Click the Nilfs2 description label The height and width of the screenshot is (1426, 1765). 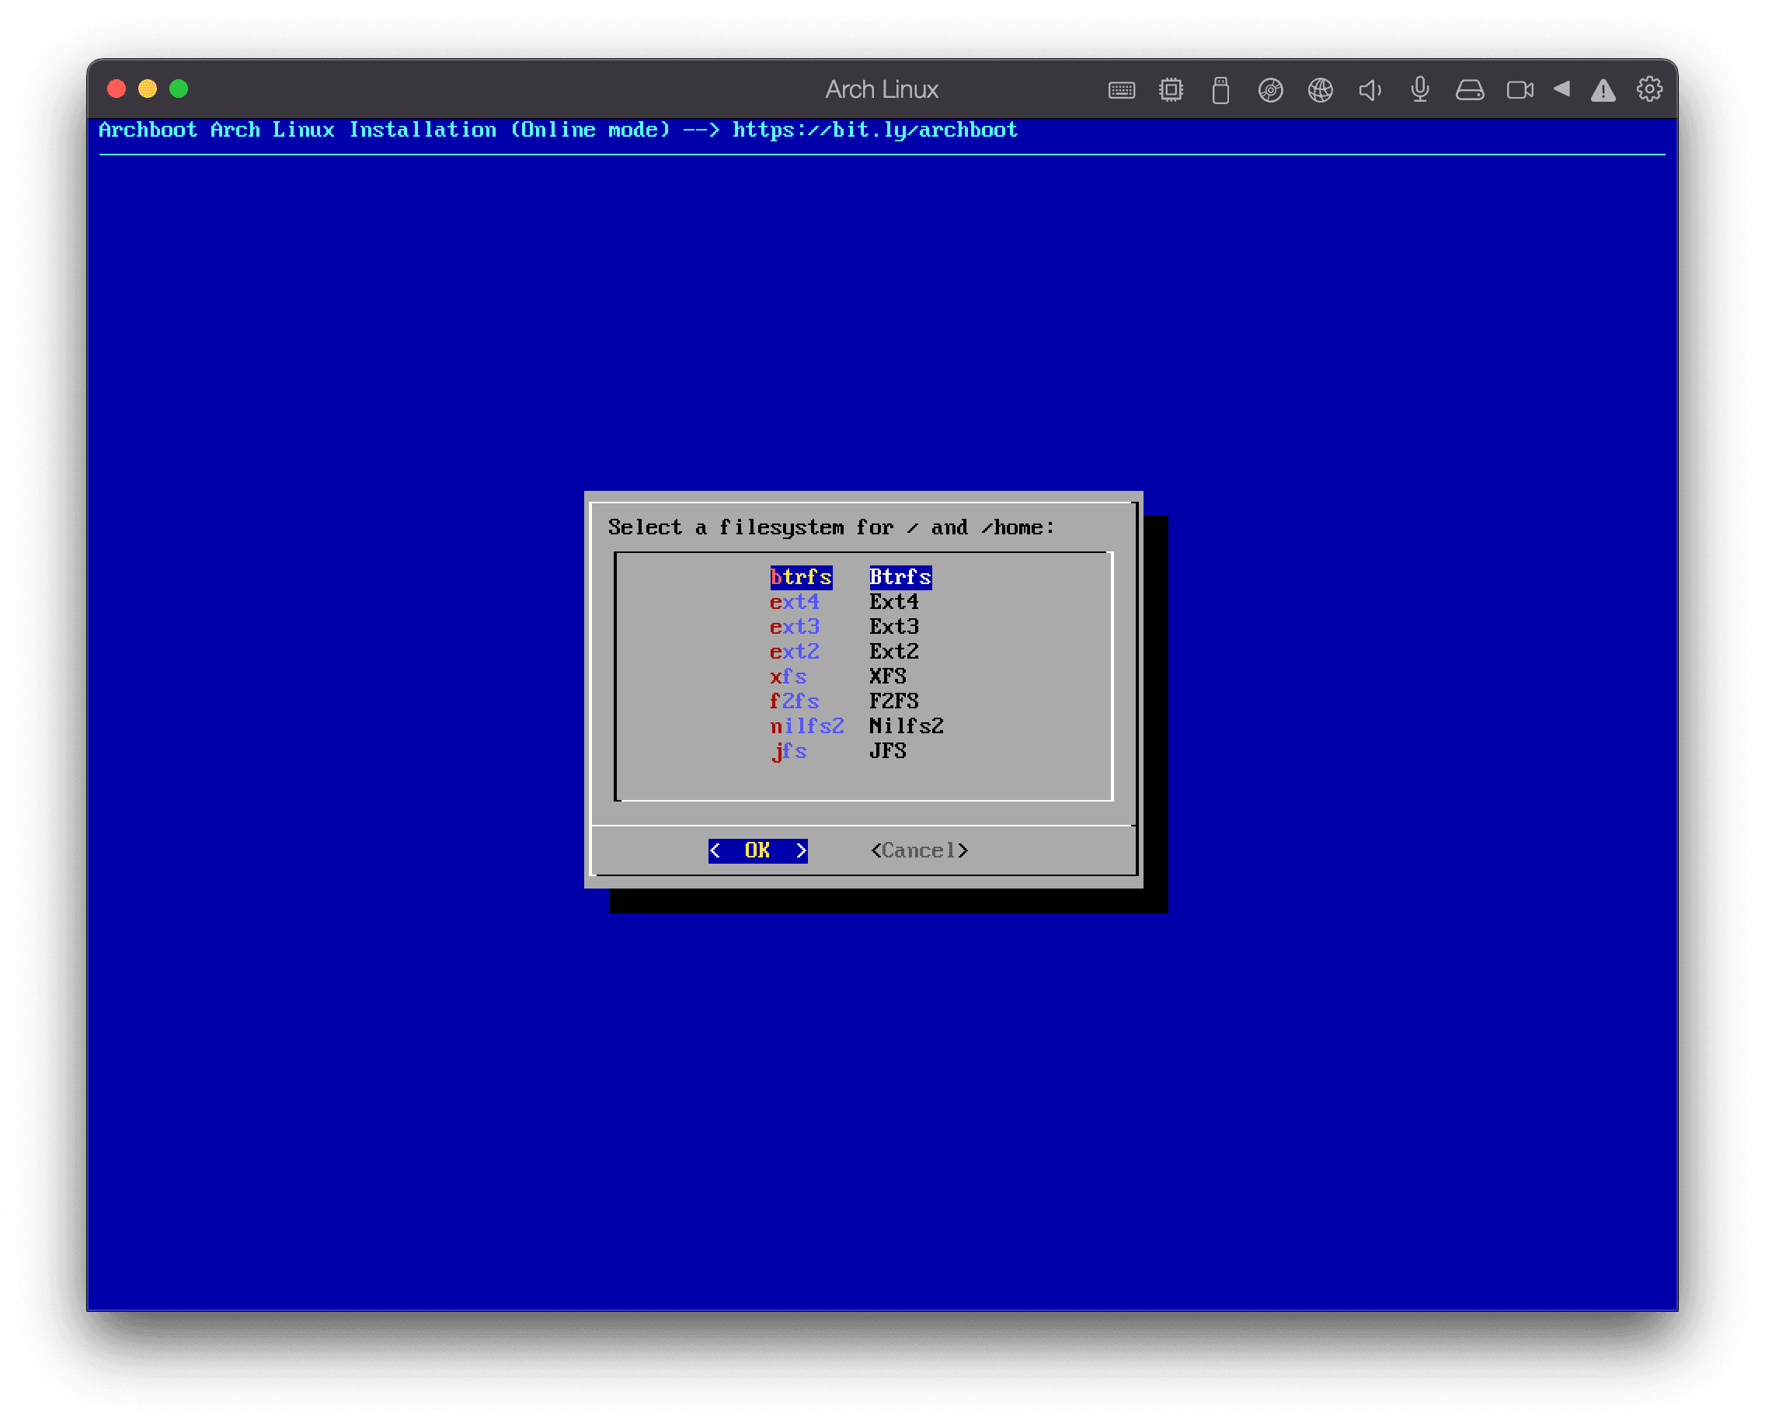point(907,726)
